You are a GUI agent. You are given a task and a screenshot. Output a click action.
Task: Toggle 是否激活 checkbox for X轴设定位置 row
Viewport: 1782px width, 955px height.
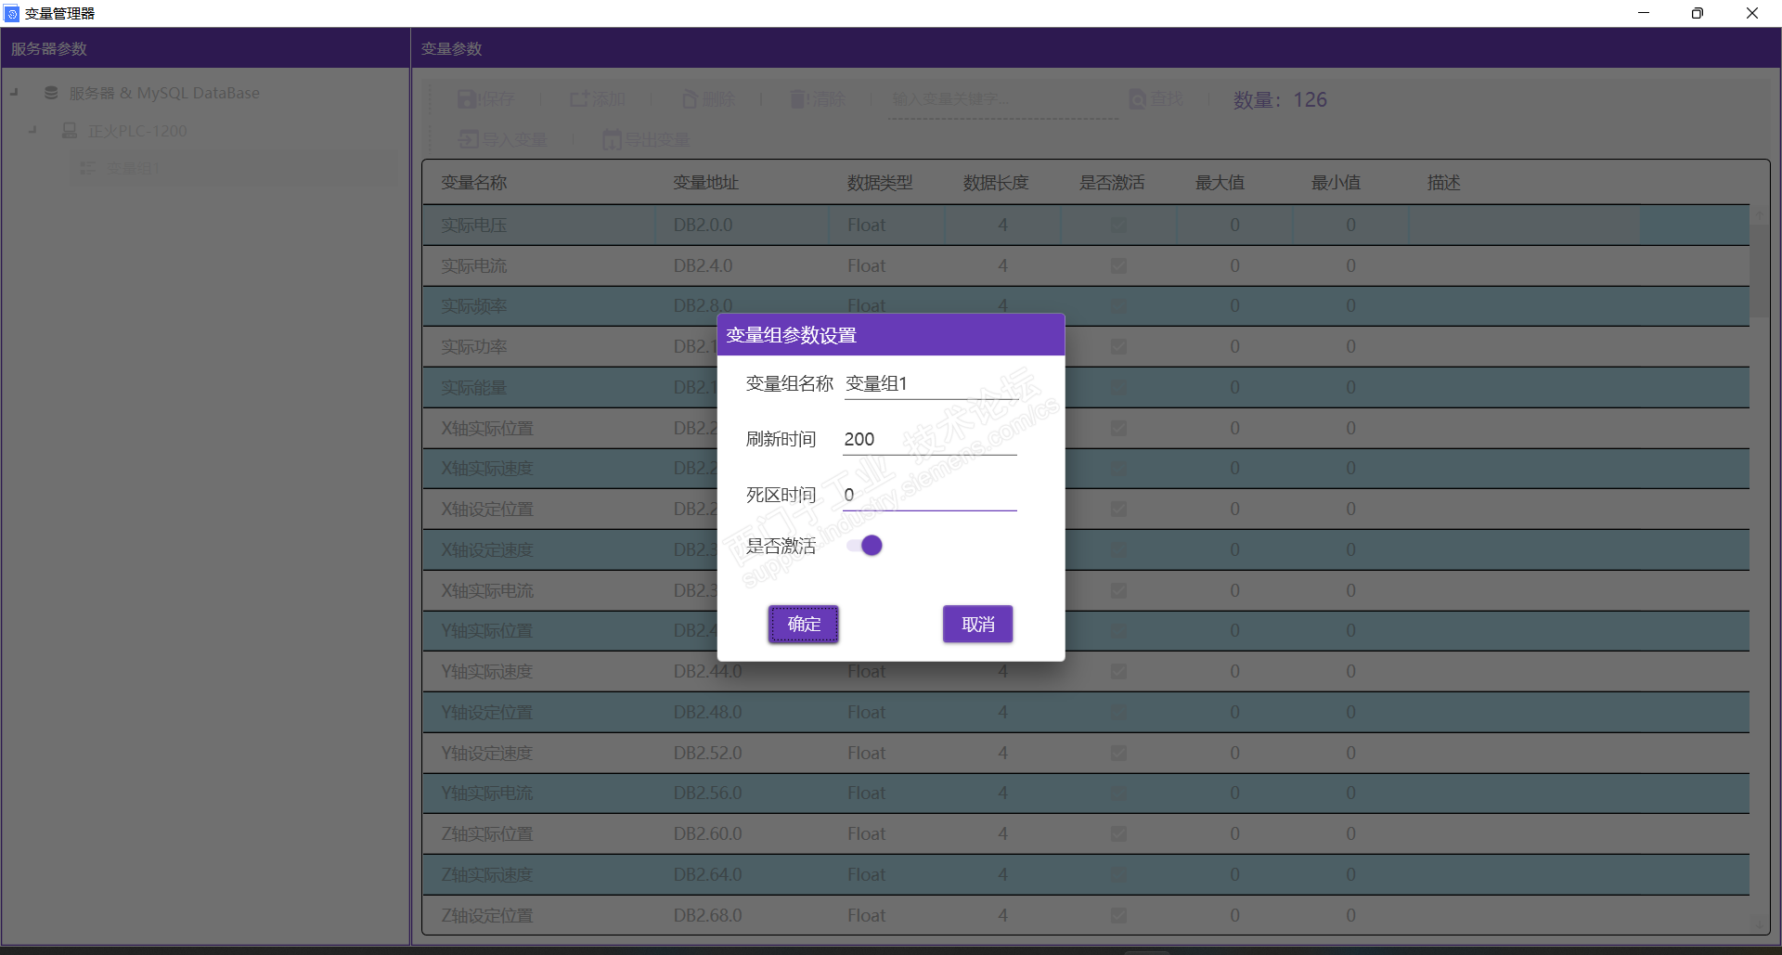click(x=1118, y=509)
